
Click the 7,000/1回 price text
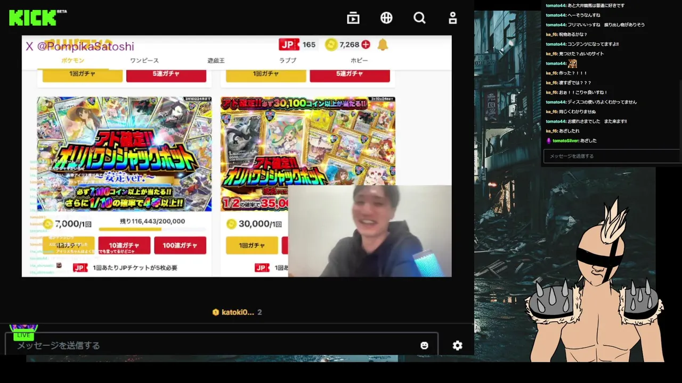coord(73,224)
